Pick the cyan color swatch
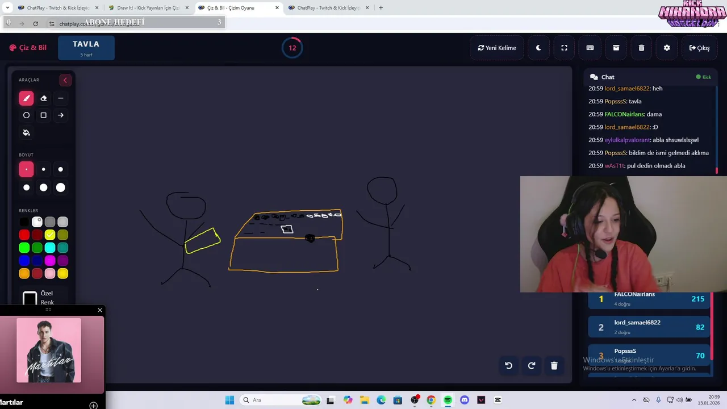 pos(50,248)
